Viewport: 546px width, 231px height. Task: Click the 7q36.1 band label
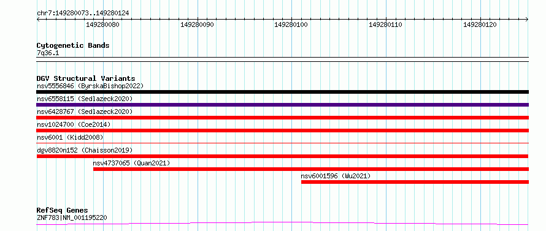48,53
